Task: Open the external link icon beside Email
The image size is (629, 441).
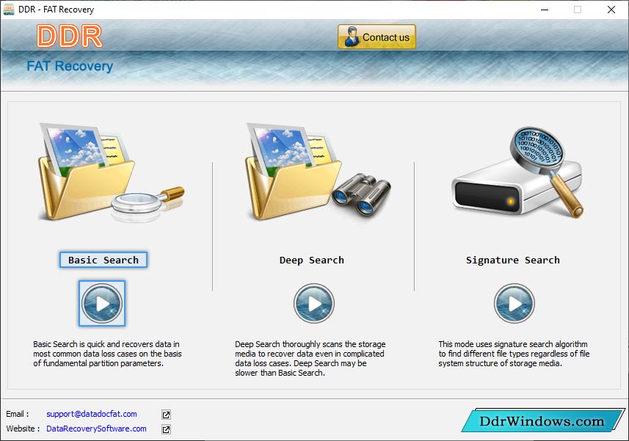Action: (166, 415)
